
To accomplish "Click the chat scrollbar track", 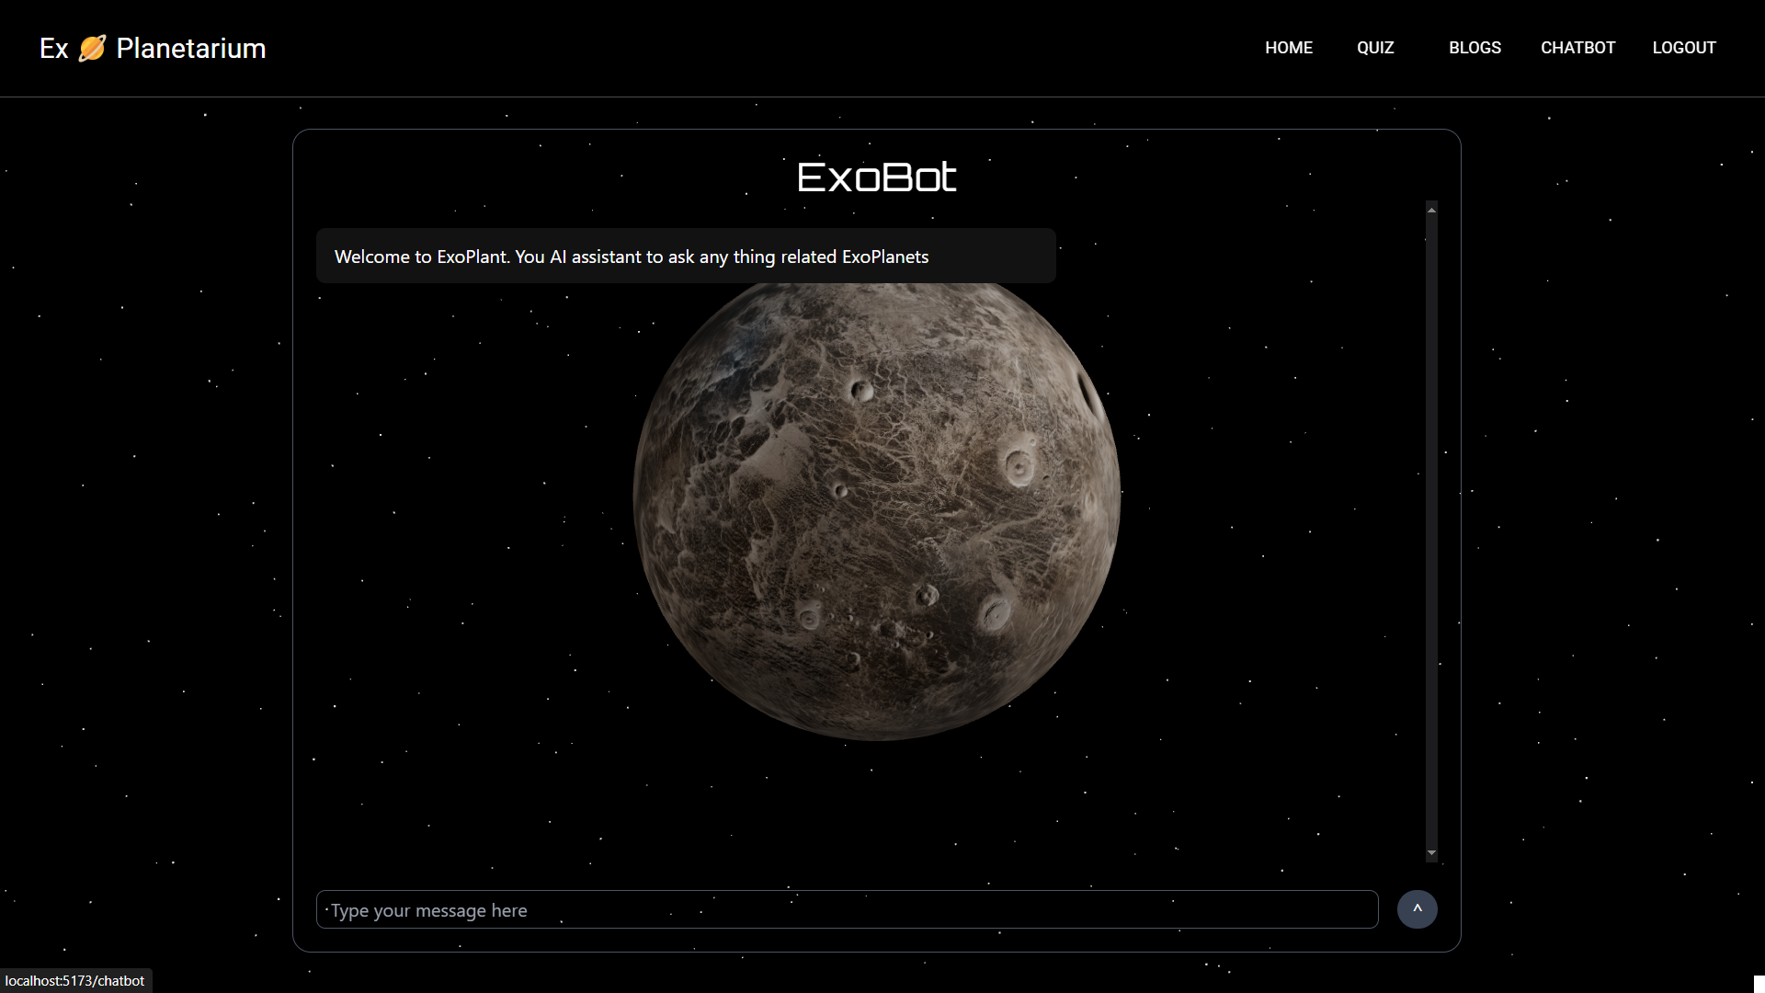I will pos(1431,533).
